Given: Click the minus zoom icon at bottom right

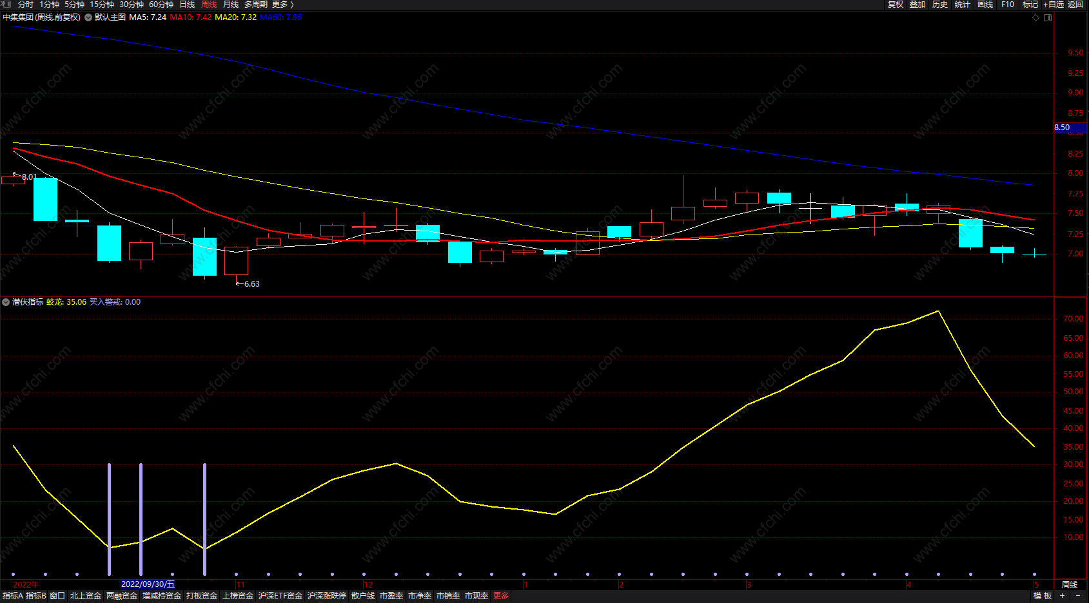Looking at the screenshot, I should (x=1077, y=596).
